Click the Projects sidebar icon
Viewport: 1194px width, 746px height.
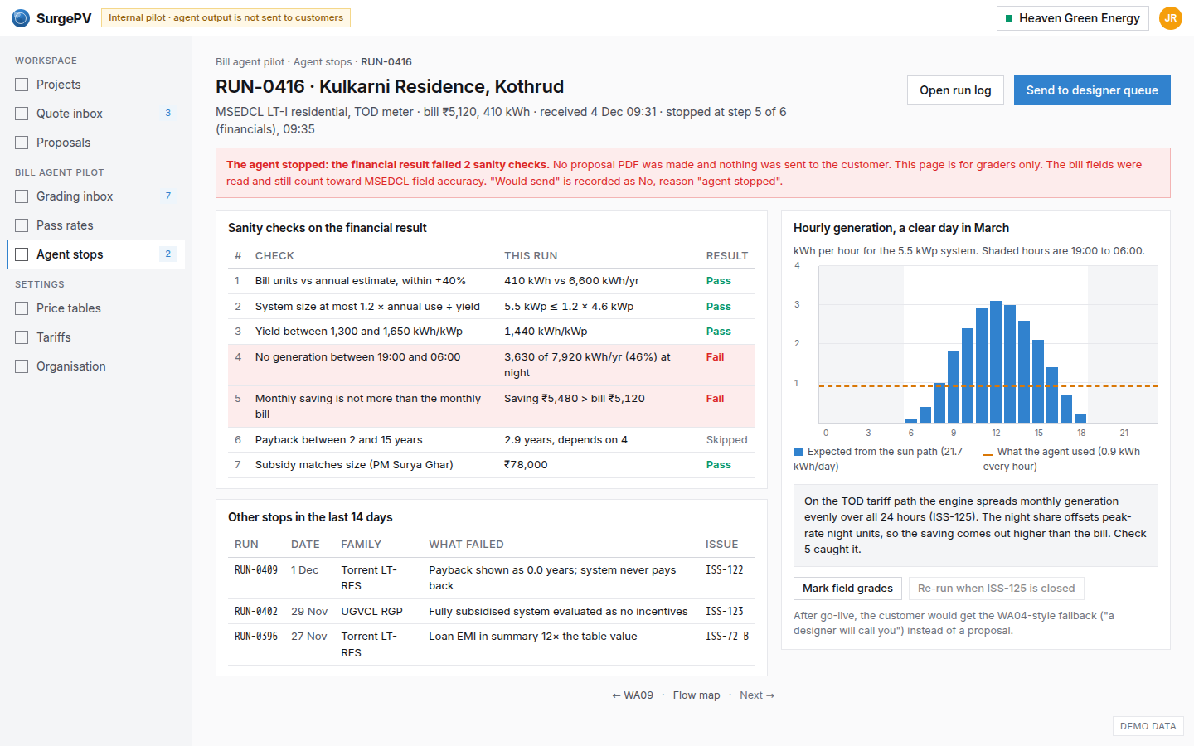(22, 85)
